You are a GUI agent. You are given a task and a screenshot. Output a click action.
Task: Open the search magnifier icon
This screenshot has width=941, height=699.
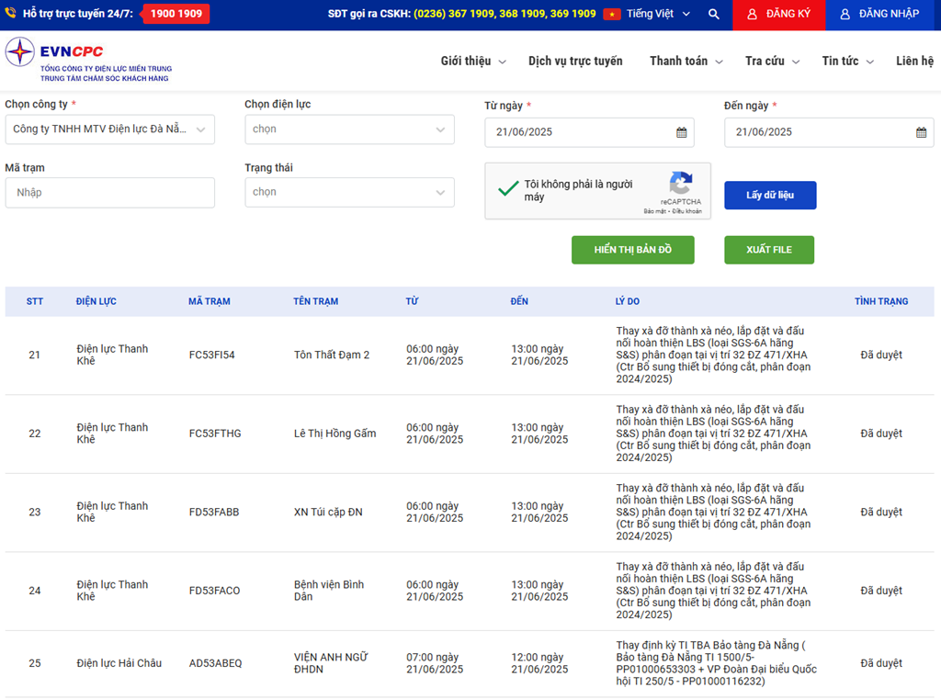714,15
